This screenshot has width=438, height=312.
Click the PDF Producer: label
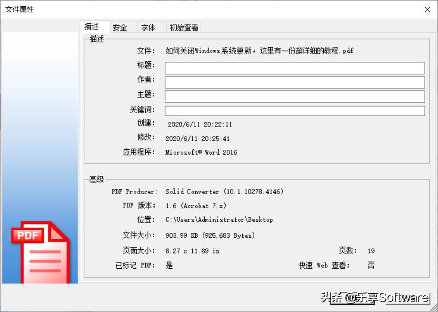click(134, 192)
